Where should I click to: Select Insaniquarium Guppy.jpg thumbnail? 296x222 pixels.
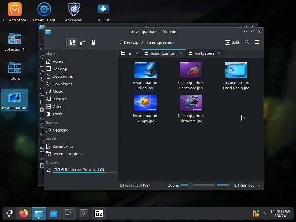click(145, 103)
